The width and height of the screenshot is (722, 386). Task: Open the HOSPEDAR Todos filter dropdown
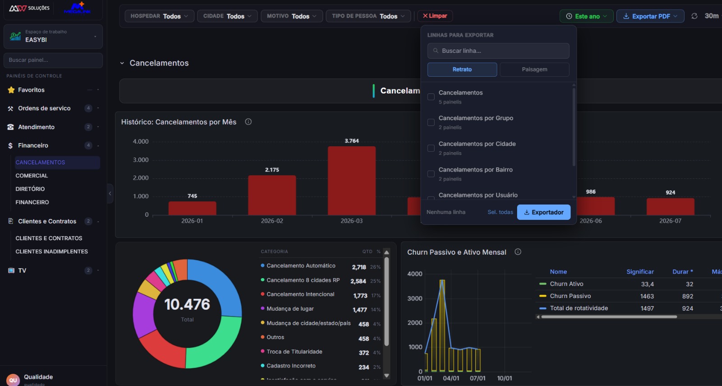coord(160,16)
